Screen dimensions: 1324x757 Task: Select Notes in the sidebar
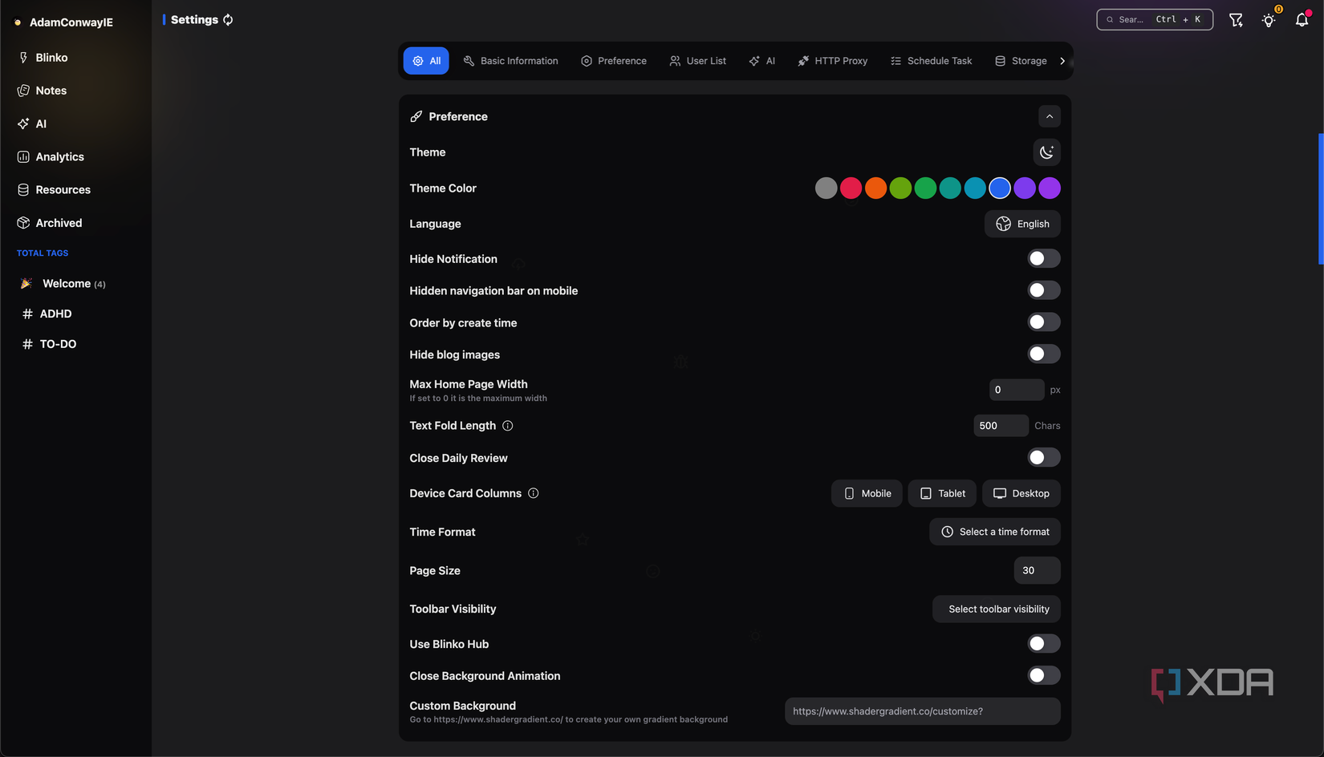coord(50,90)
